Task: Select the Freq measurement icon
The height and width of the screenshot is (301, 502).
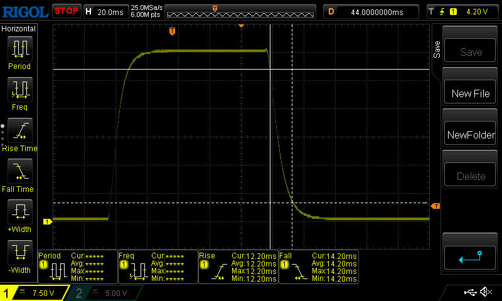Action: click(20, 90)
